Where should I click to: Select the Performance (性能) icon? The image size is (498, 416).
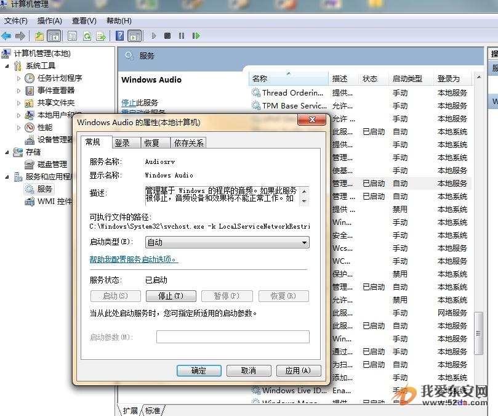[29, 128]
